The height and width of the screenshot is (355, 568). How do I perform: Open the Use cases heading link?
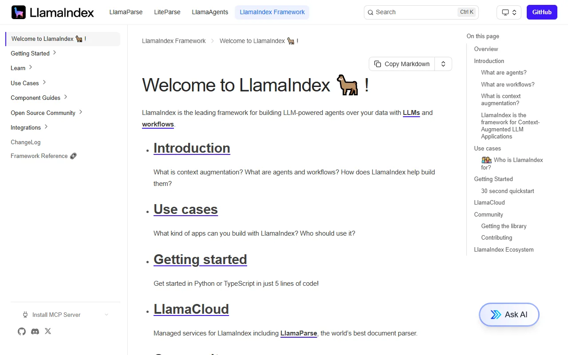(x=185, y=209)
